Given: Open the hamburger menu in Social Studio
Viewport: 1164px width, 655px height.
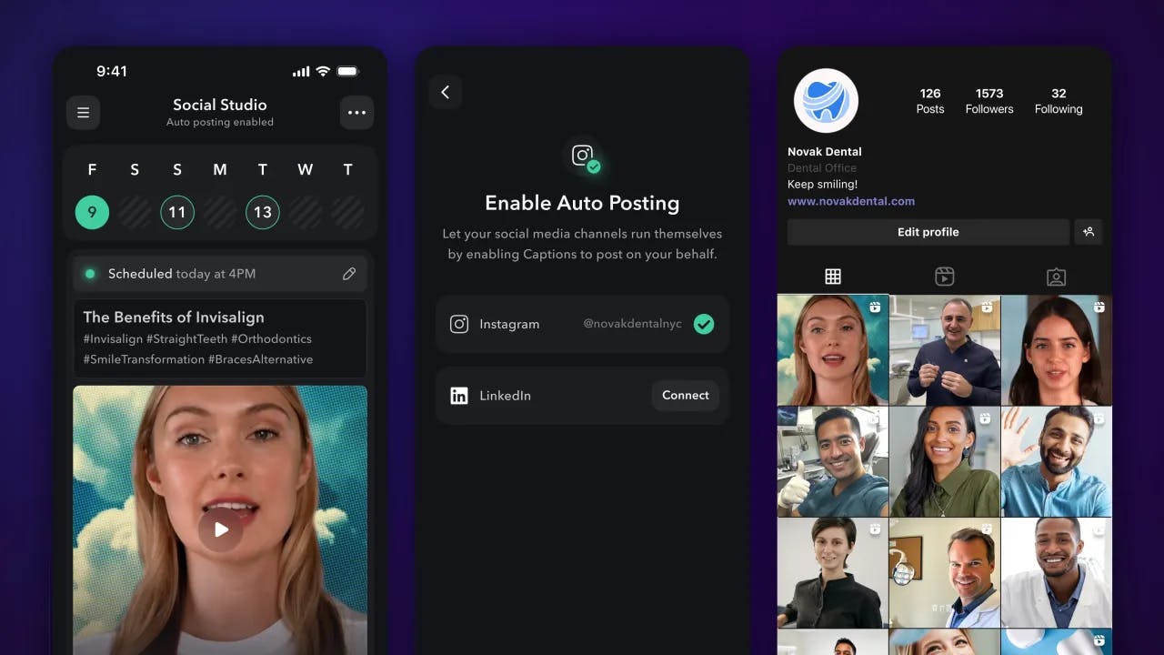Looking at the screenshot, I should point(83,113).
